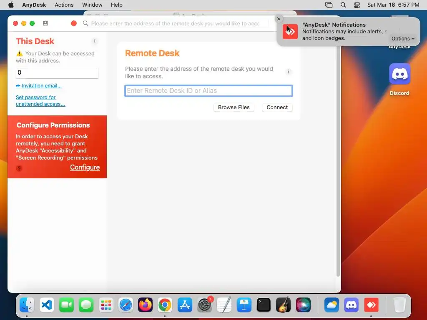Click the warning triangle beside Your Desk text
The width and height of the screenshot is (427, 320).
19,53
